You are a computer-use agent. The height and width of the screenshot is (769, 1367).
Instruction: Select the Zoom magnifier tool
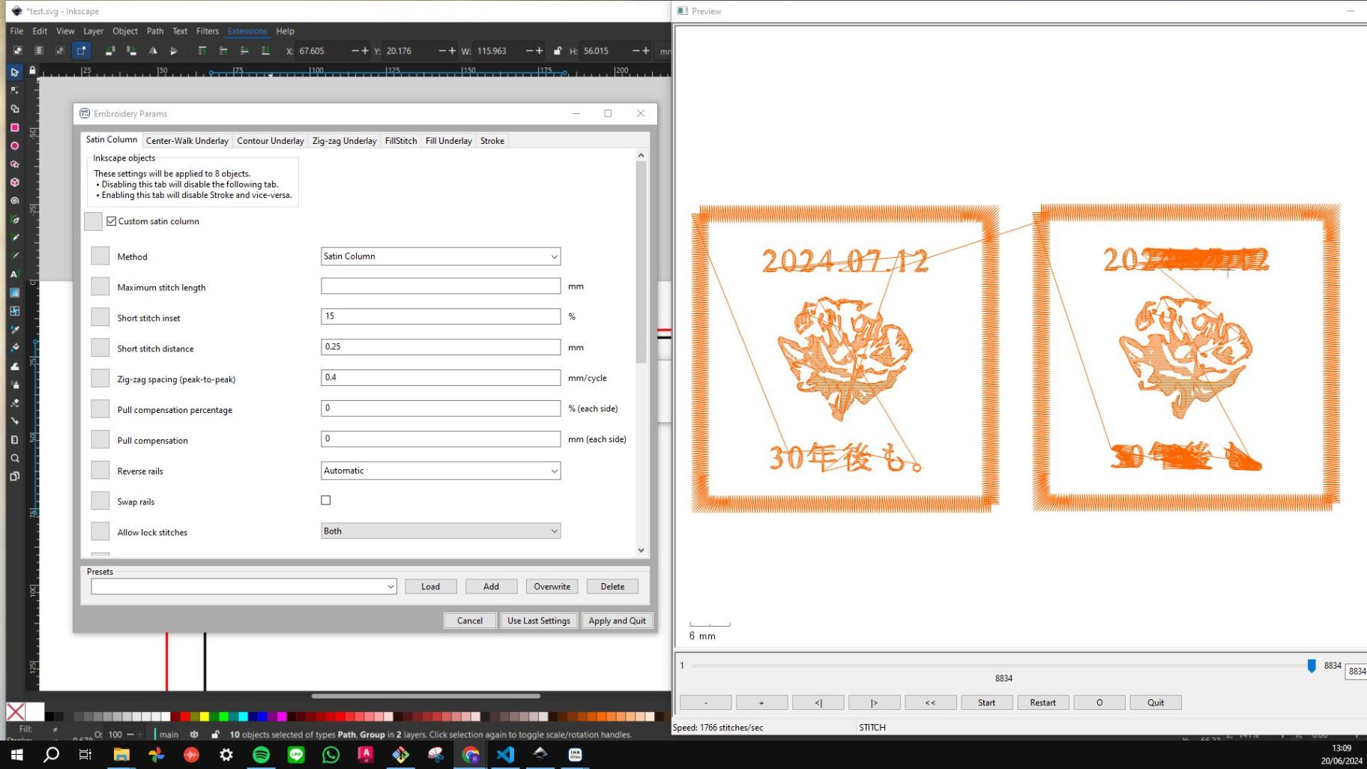(x=14, y=458)
